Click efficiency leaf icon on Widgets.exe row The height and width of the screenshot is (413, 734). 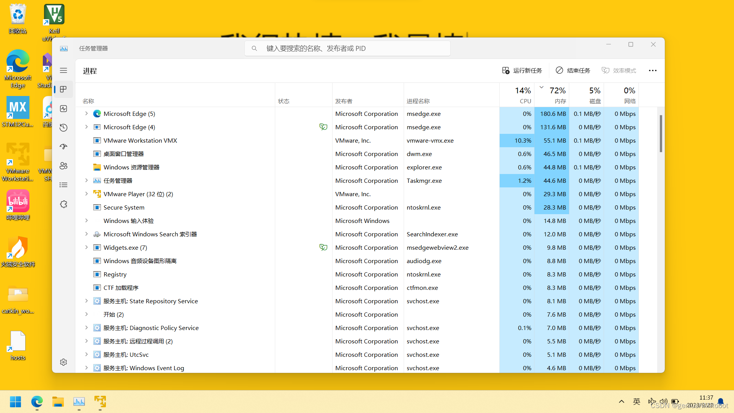pos(323,247)
